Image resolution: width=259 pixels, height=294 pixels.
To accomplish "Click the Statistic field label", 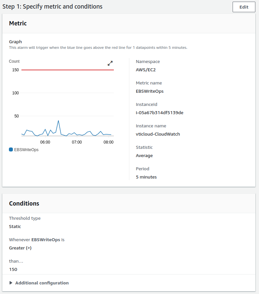I will point(144,147).
